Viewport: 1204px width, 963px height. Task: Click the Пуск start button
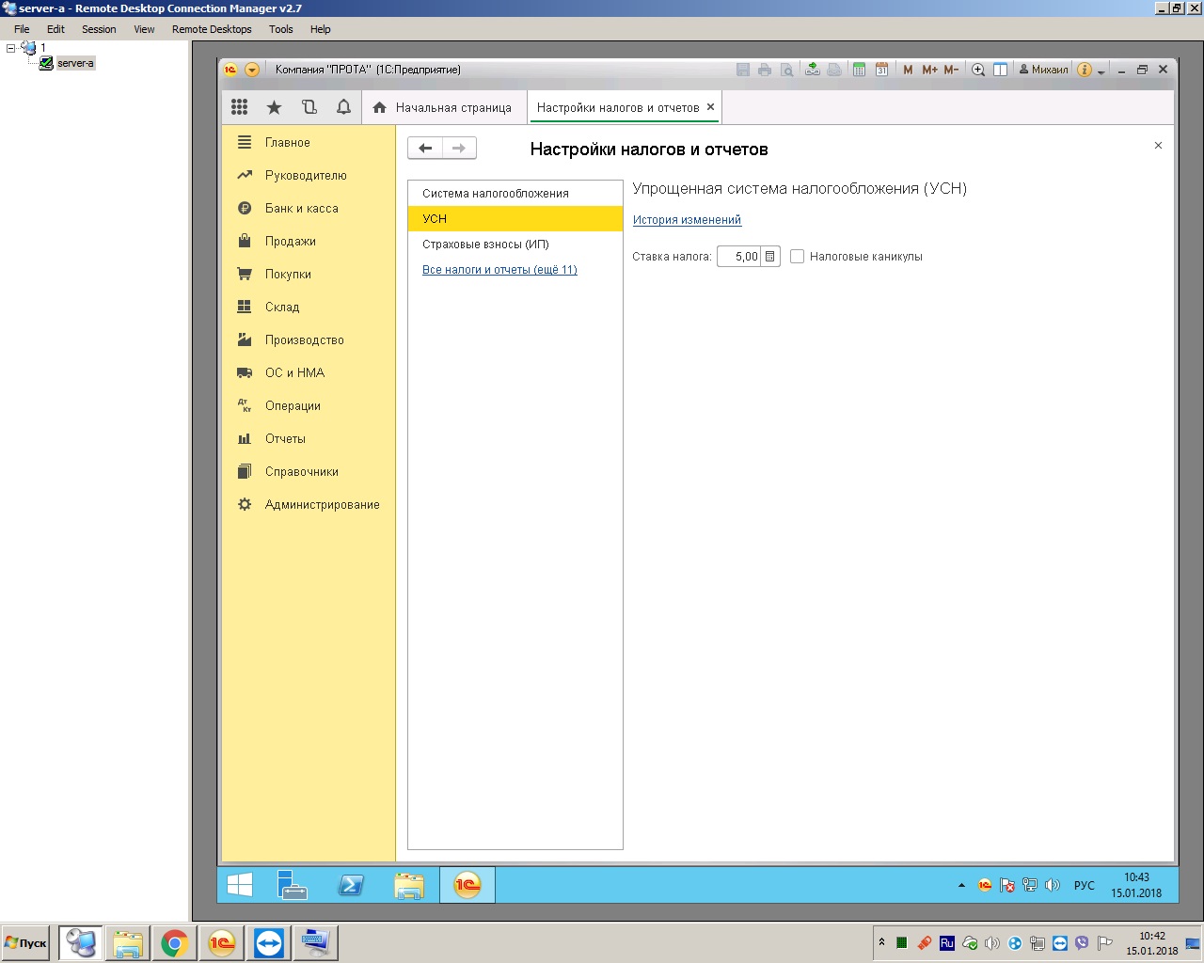[26, 942]
